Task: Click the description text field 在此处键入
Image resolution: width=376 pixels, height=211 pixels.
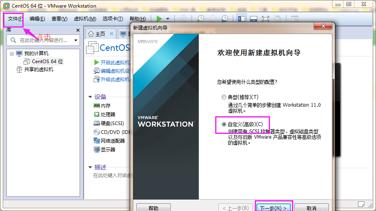Action: pyautogui.click(x=112, y=175)
